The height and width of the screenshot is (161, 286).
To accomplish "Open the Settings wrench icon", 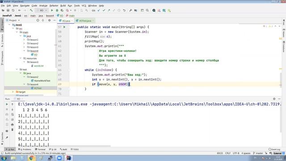I will click(x=130, y=10).
